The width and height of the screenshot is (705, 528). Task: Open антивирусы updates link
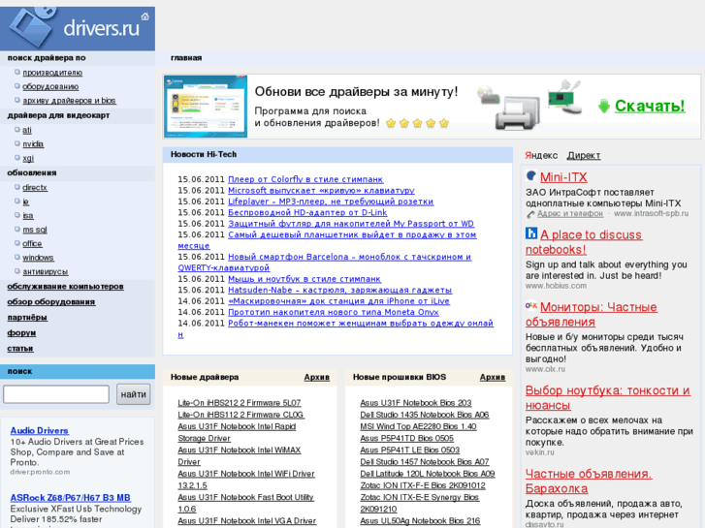[x=45, y=272]
